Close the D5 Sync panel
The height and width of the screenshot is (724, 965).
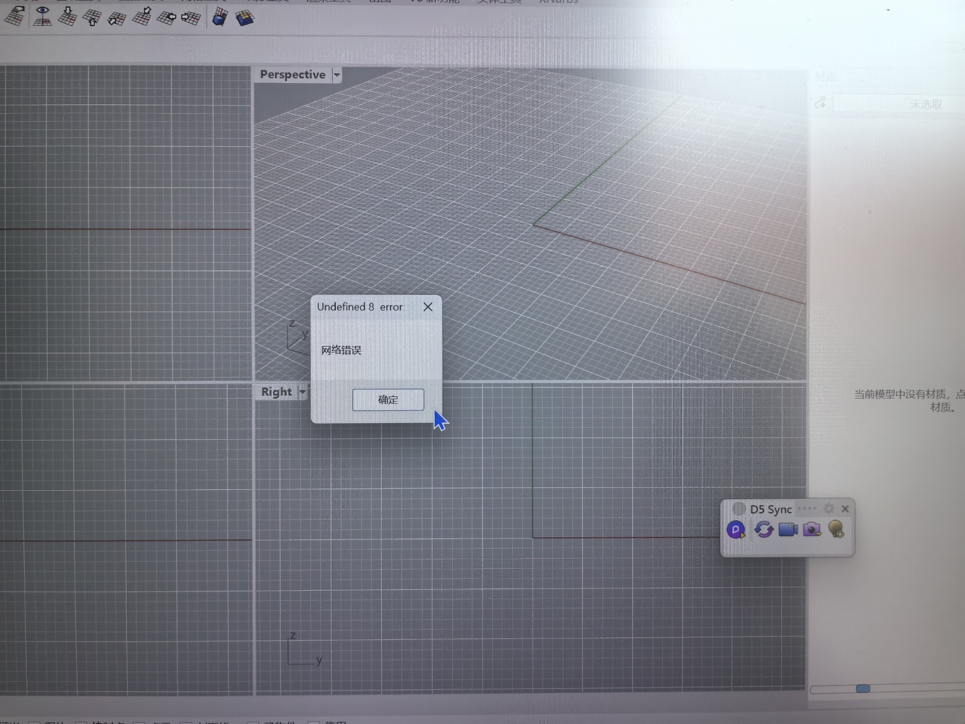(x=845, y=509)
